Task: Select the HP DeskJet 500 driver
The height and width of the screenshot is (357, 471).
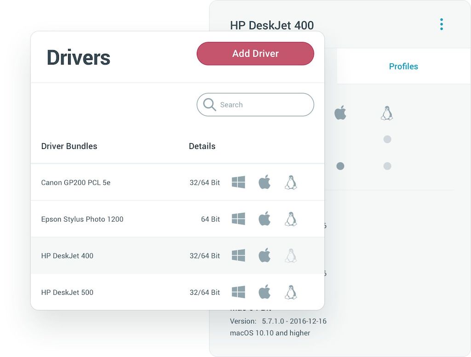Action: 177,292
